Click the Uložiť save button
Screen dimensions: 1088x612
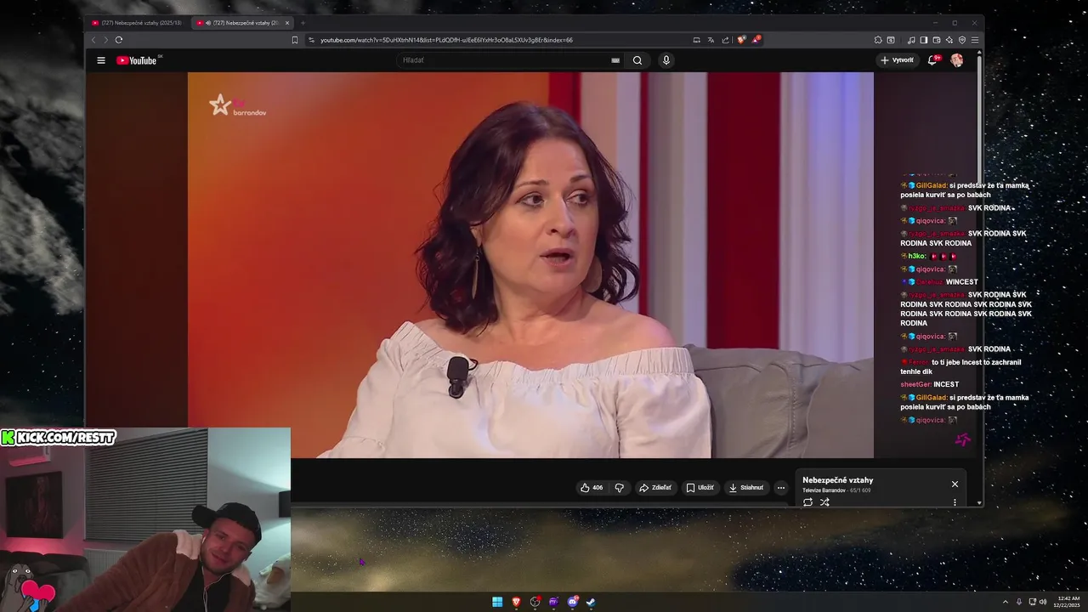tap(700, 488)
